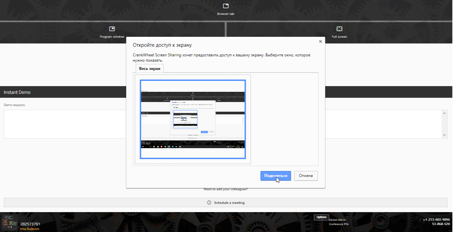453x232 pixels.
Task: Click the clock icon beside Schedule a meeting
Action: coord(209,203)
